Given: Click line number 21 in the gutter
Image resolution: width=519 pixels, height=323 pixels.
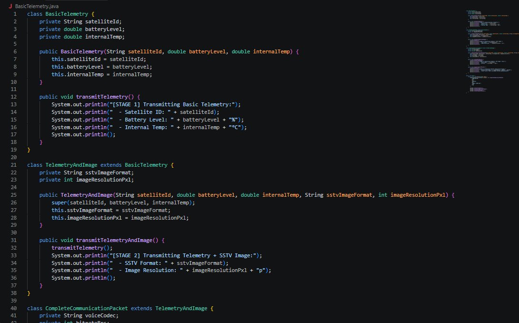Looking at the screenshot, I should 14,165.
